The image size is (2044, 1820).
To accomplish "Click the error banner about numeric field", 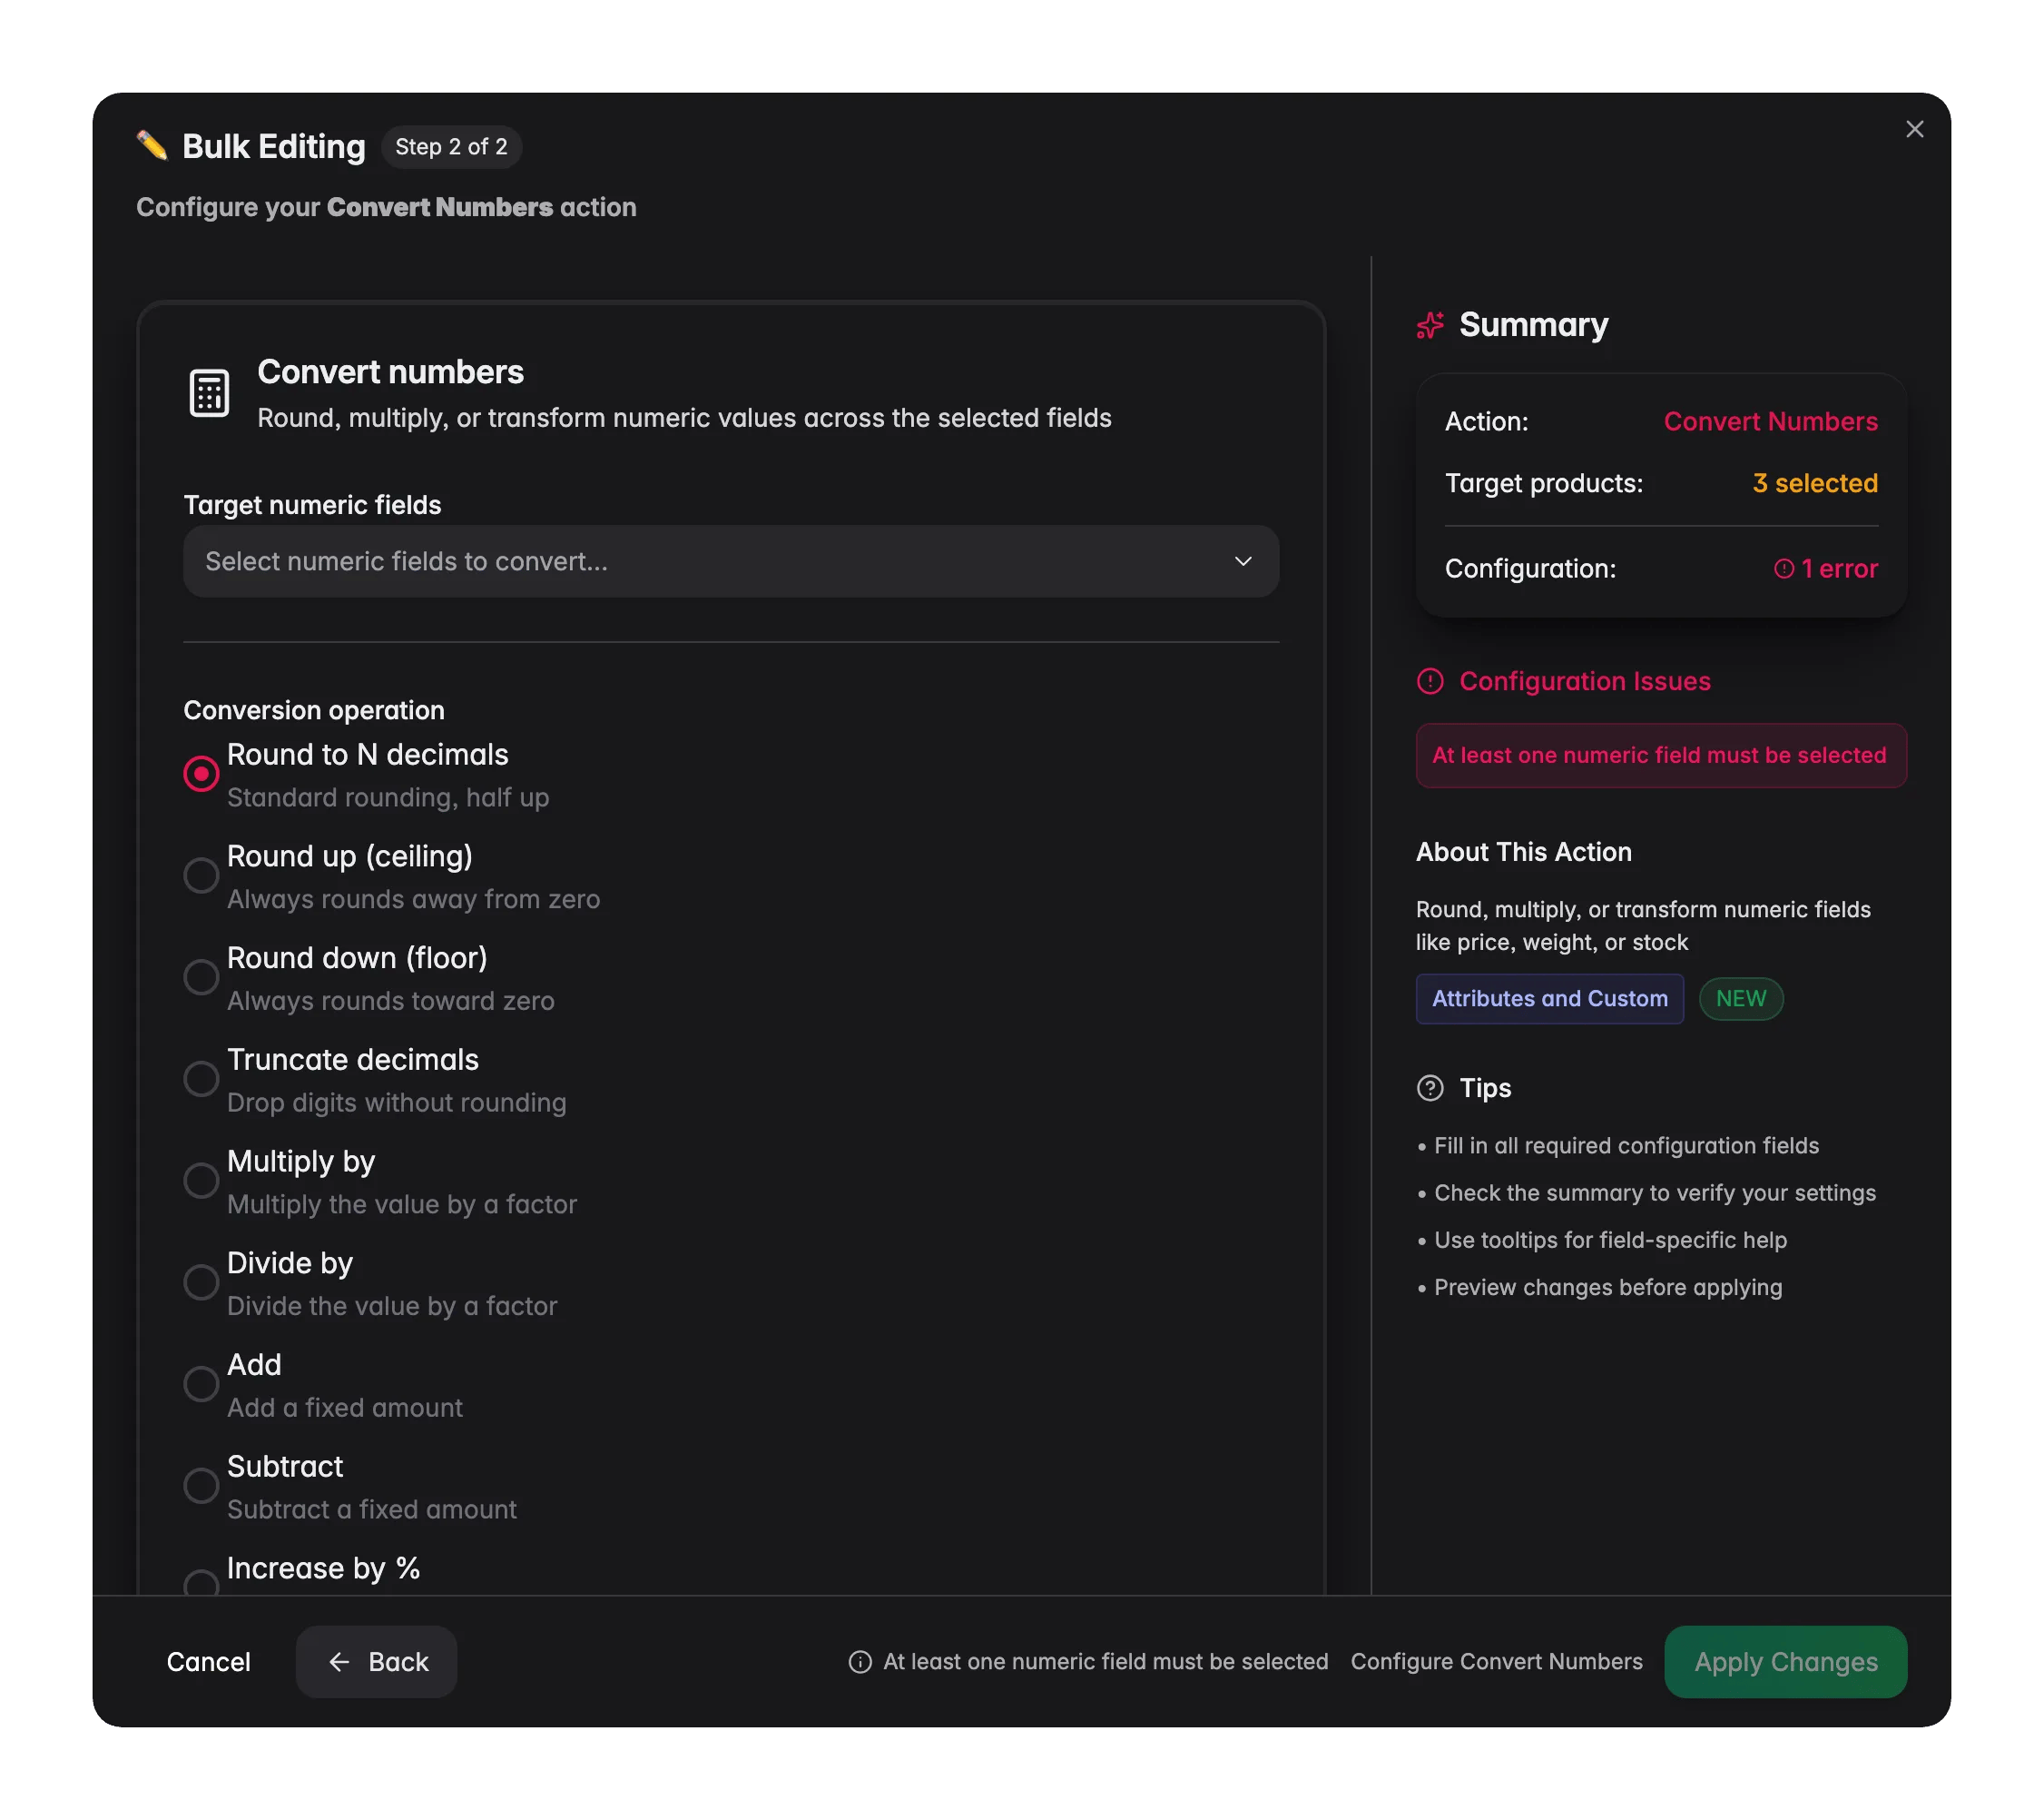I will 1660,756.
